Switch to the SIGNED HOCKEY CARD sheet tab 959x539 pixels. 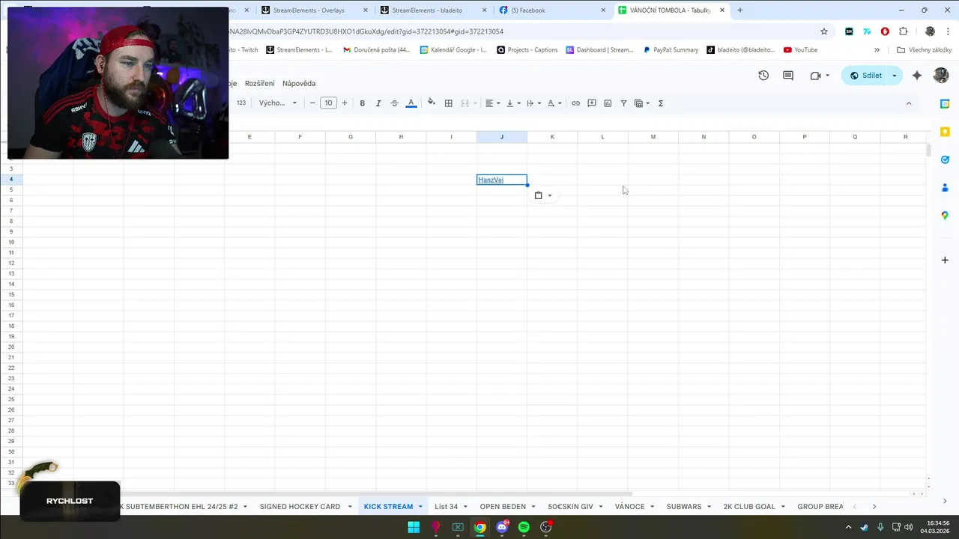tap(300, 507)
